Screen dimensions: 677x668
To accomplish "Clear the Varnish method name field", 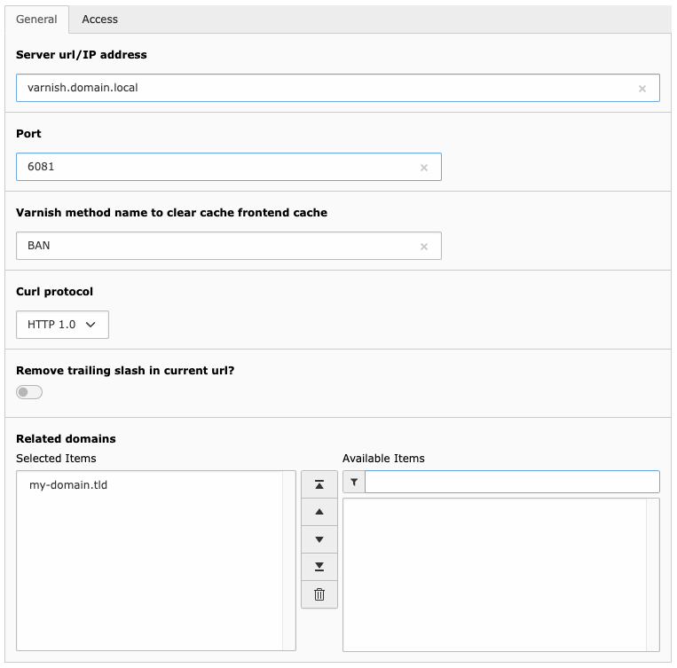I will pyautogui.click(x=423, y=247).
